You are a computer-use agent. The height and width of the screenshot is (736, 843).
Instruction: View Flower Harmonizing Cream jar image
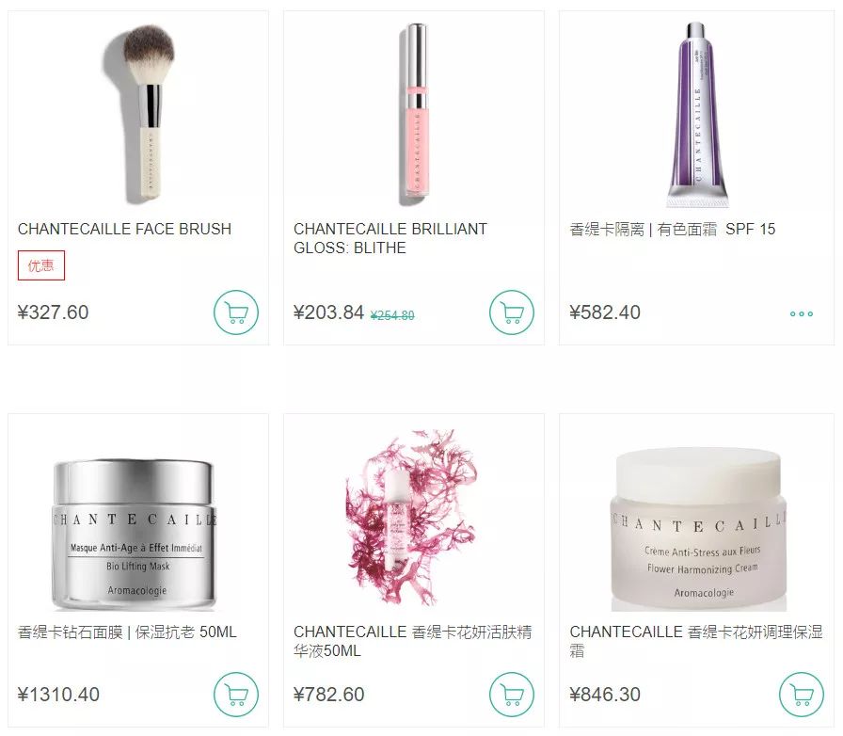click(x=698, y=530)
